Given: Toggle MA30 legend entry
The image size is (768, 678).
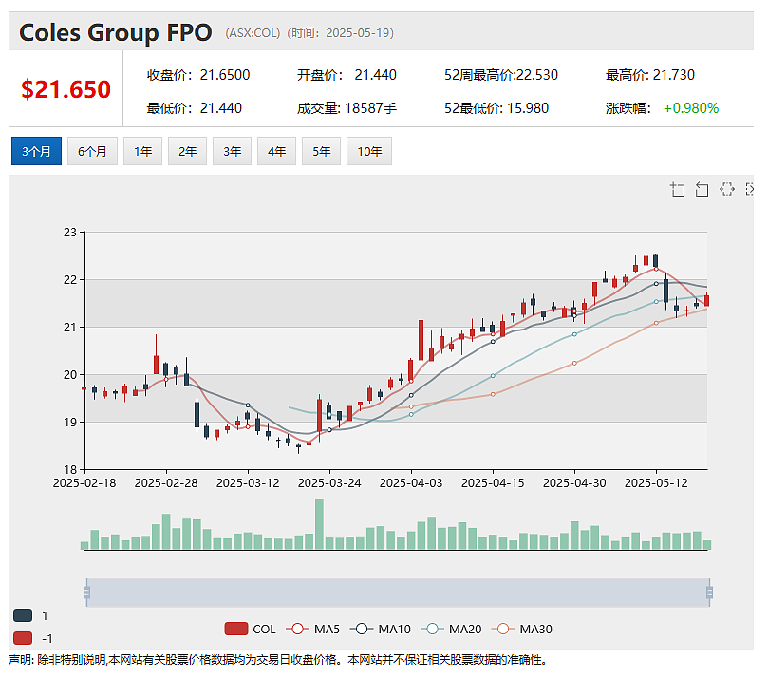Looking at the screenshot, I should [522, 629].
